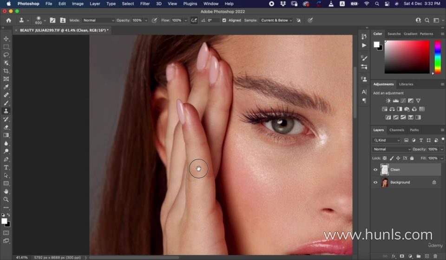This screenshot has height=260, width=446.
Task: Uncheck the Aligned checkbox
Action: pos(224,20)
